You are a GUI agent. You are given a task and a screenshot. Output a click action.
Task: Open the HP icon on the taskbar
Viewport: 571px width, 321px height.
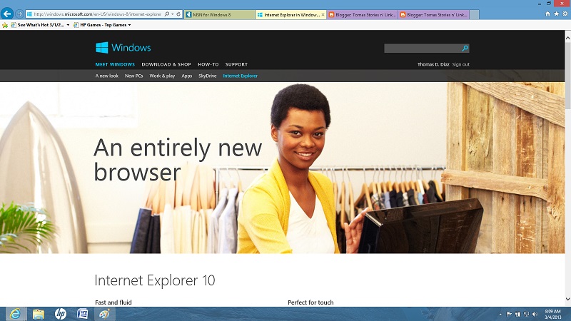[61, 314]
